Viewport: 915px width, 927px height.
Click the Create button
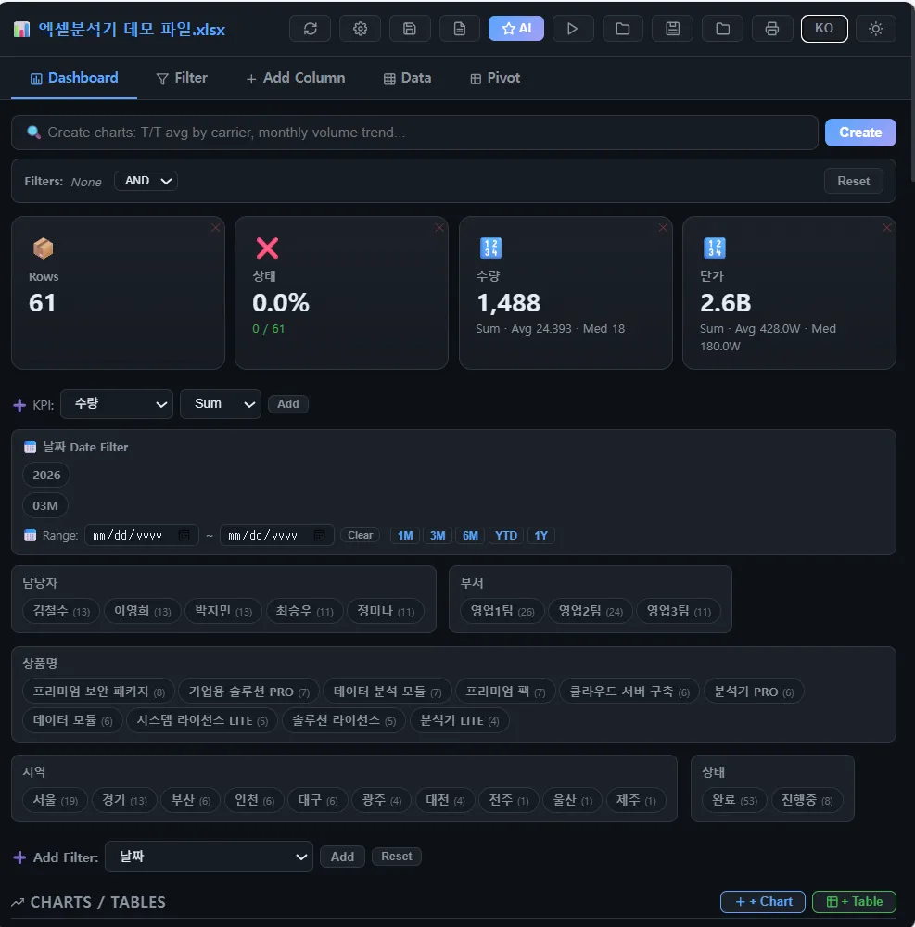pos(859,133)
